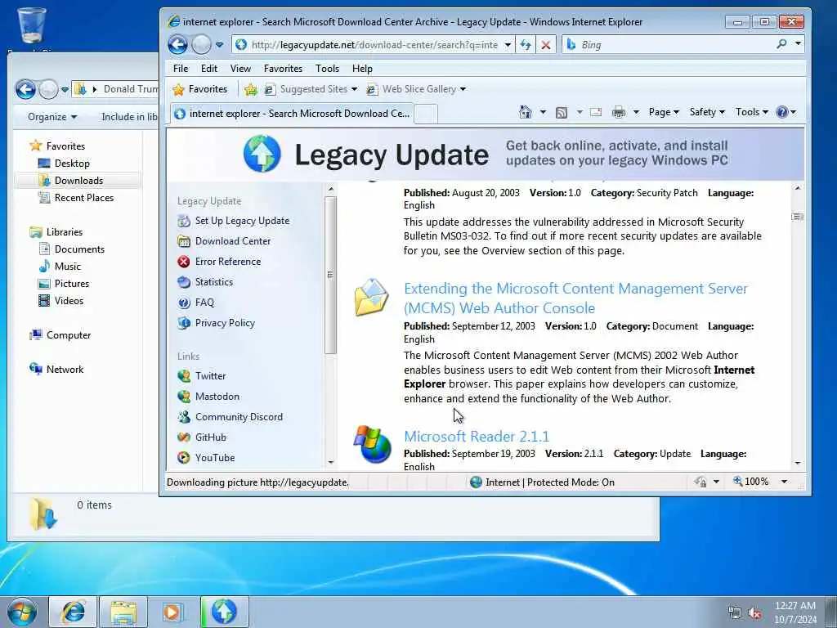Expand the address bar history dropdown
837x628 pixels.
click(x=508, y=45)
